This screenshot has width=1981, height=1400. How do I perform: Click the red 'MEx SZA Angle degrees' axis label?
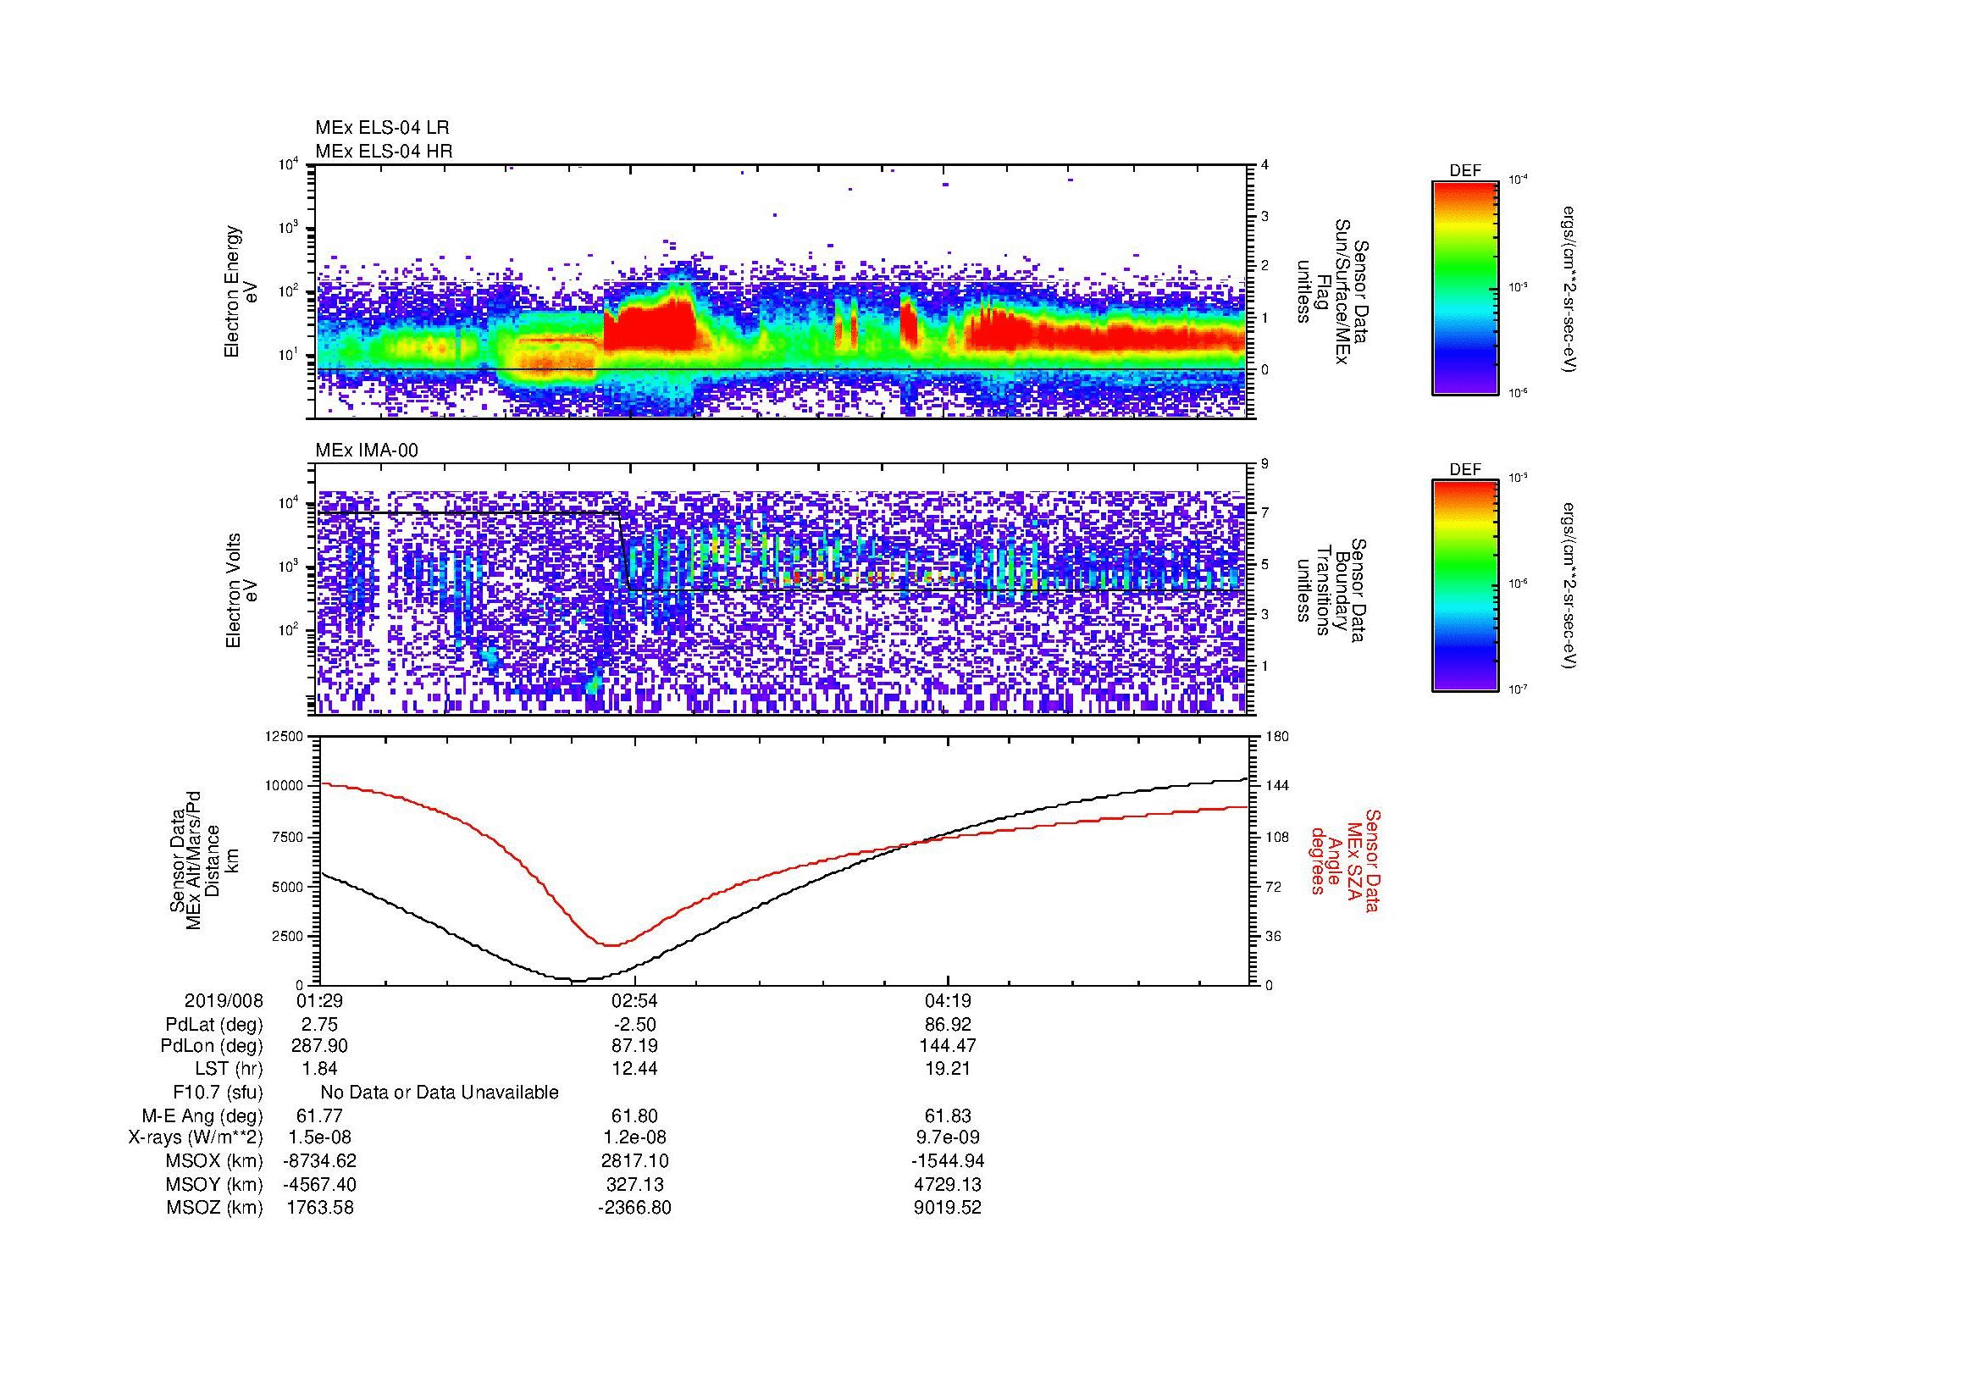click(x=1344, y=860)
